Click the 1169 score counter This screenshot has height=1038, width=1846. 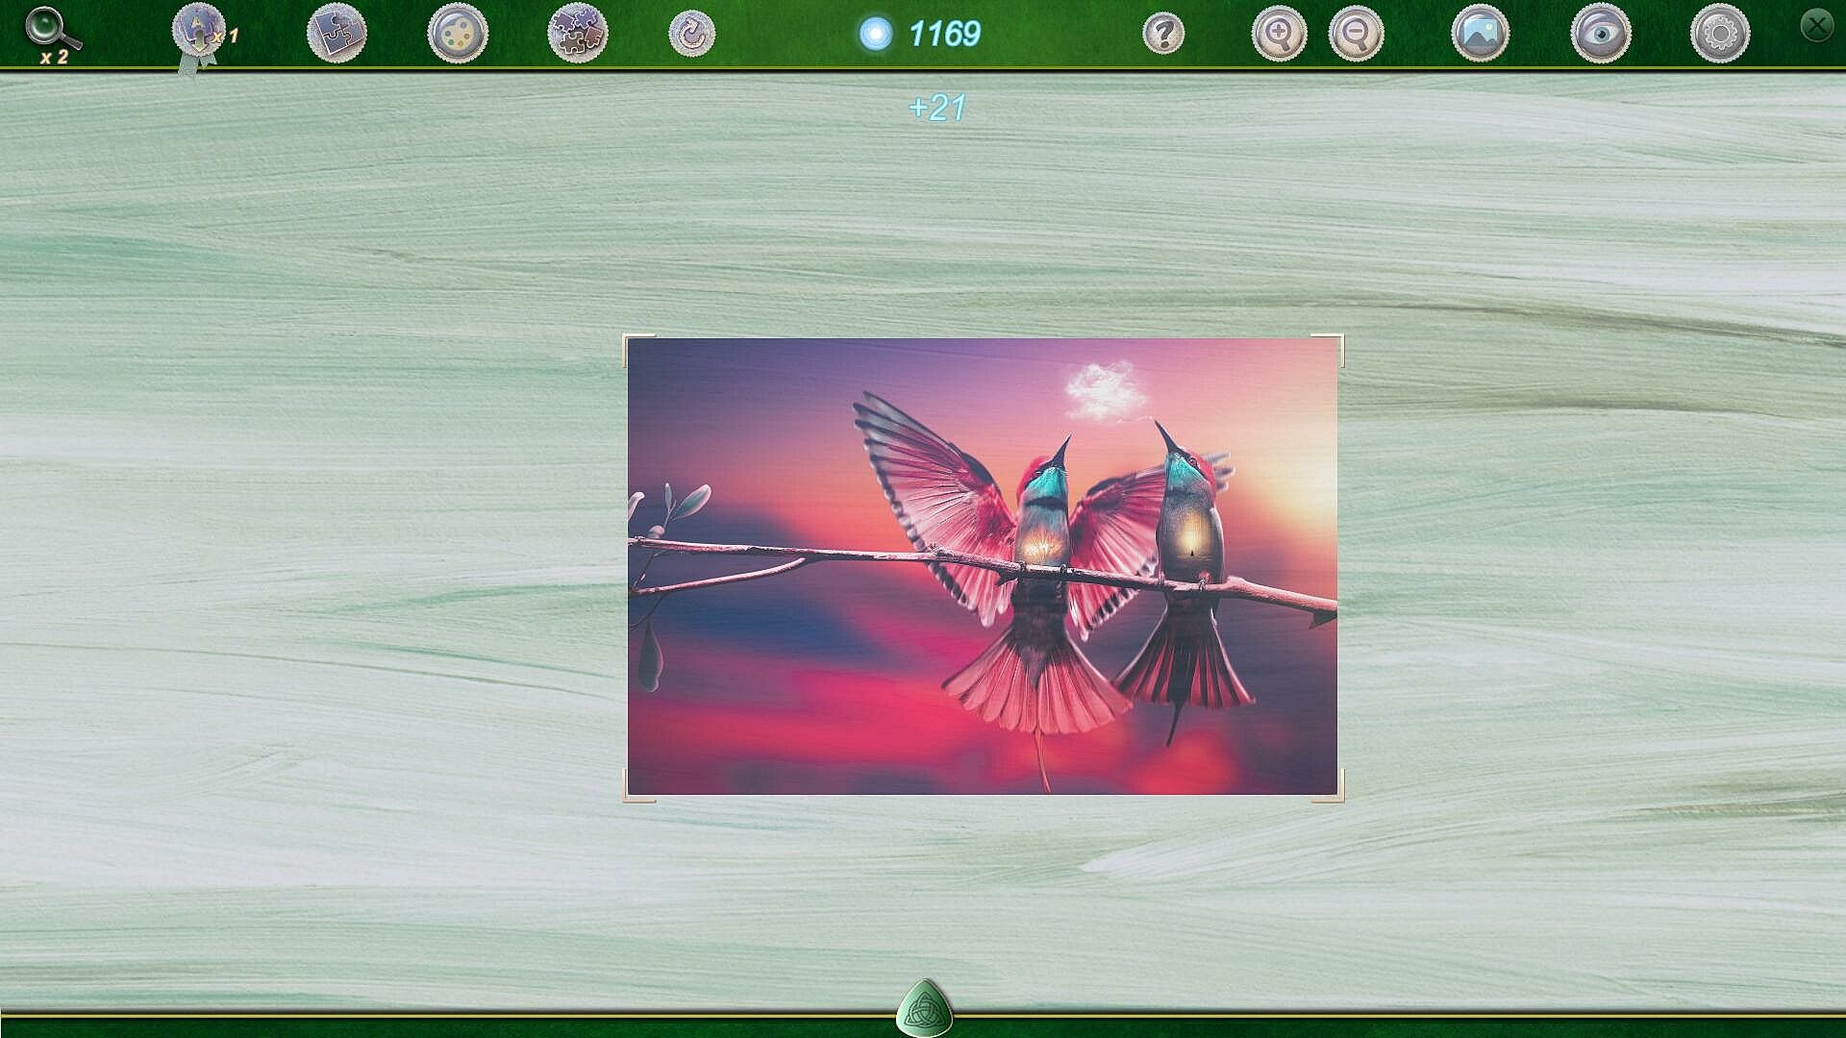click(x=944, y=35)
